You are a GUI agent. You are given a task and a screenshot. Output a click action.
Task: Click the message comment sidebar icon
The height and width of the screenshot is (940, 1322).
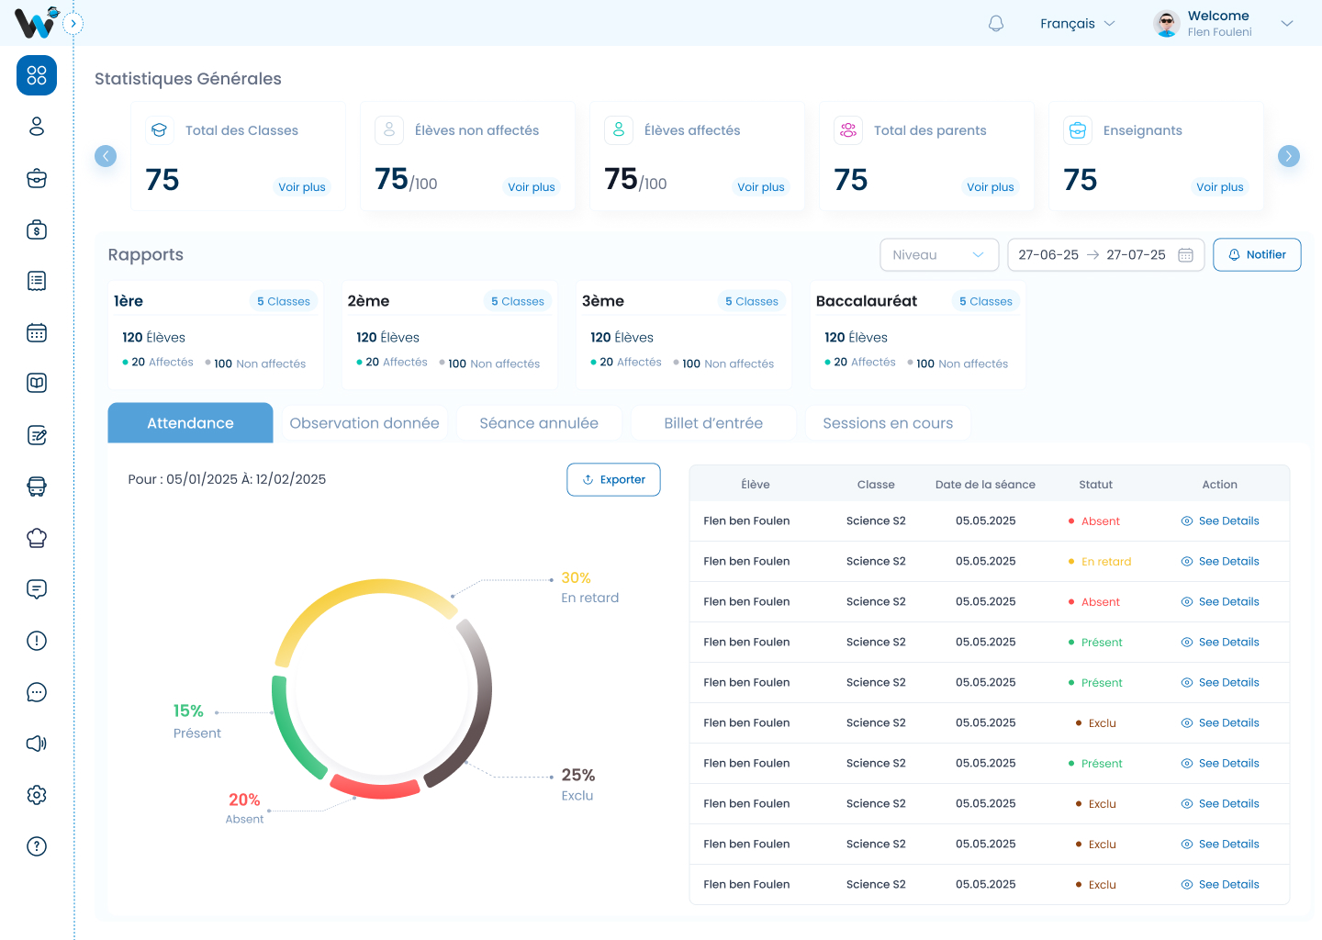[37, 589]
